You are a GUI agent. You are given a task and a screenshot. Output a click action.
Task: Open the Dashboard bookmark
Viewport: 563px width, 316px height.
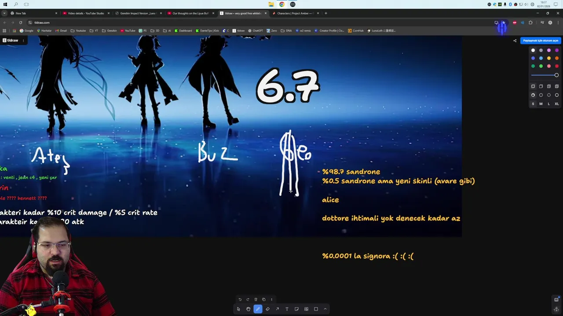[183, 31]
